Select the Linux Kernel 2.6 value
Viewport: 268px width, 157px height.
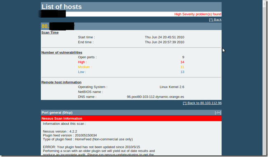coord(172,87)
